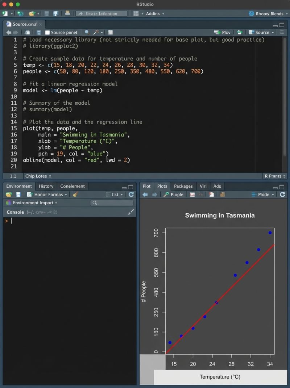The height and width of the screenshot is (388, 290).
Task: Click the Piople zoom button in Plots pane
Action: [173, 195]
